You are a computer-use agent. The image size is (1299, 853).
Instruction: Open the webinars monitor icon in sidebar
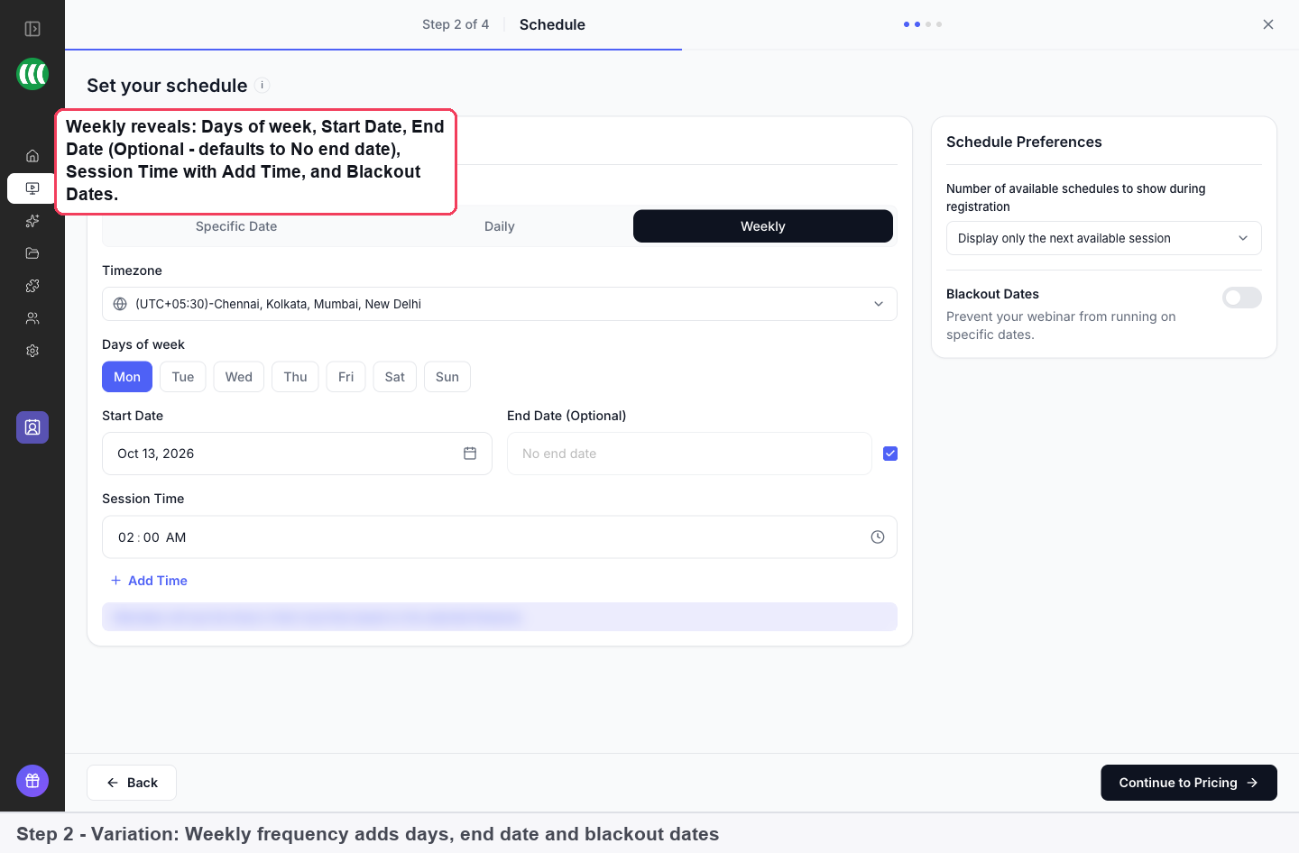[32, 188]
